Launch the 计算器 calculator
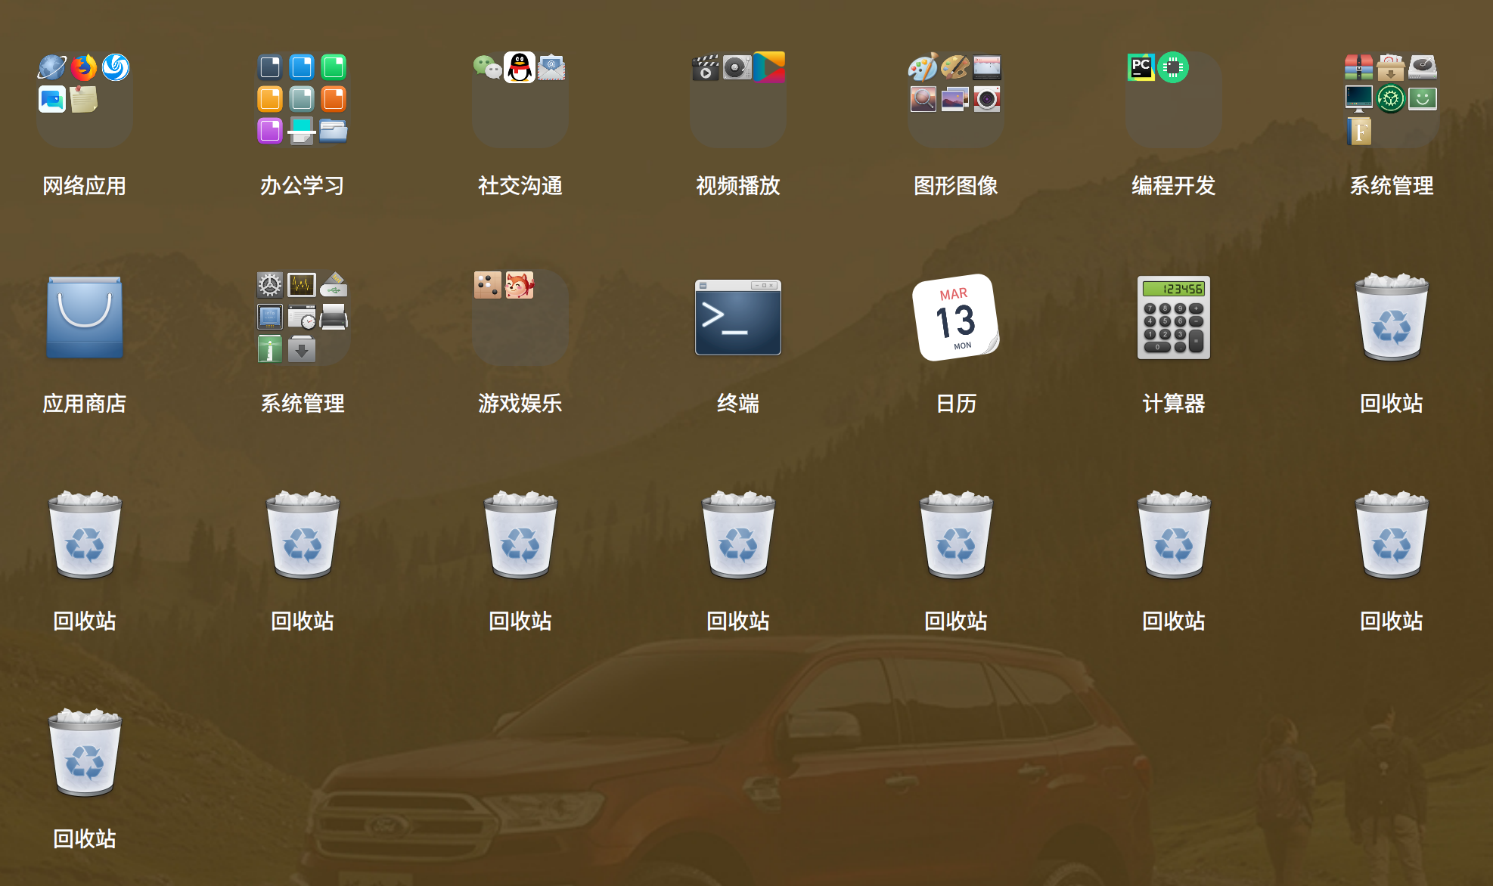 point(1173,318)
